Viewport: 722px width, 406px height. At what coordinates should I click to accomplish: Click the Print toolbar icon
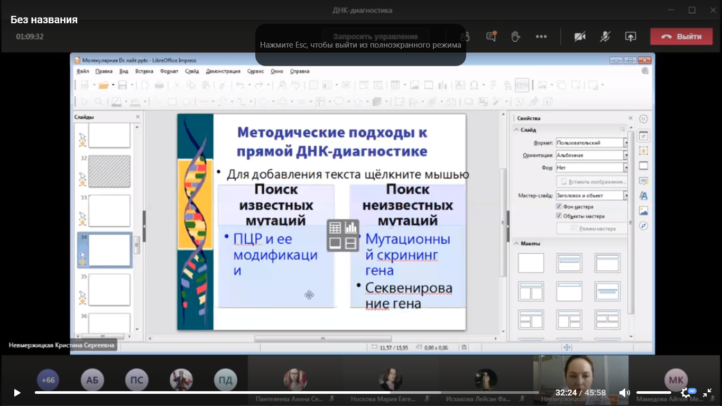[x=159, y=85]
